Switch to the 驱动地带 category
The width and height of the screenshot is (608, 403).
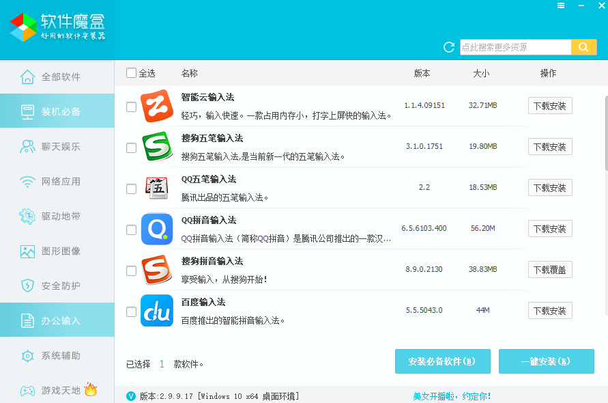[x=57, y=217]
